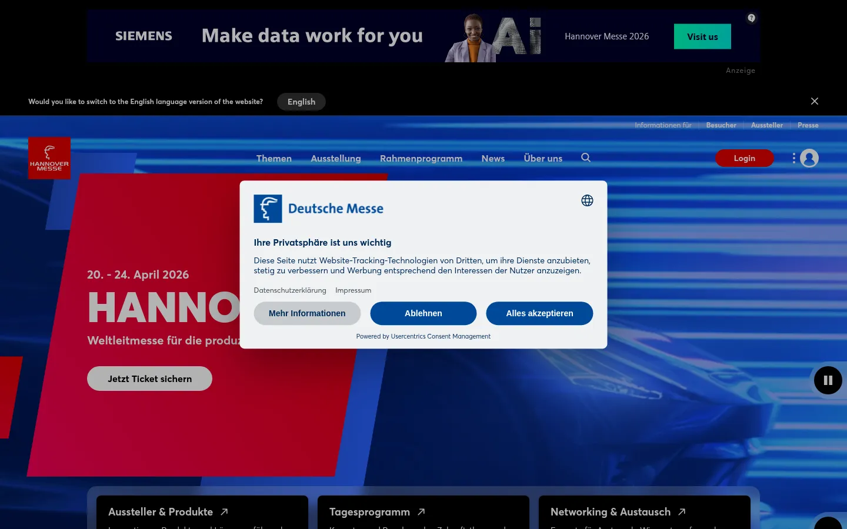Open the Rahmenprogramm menu
Screen dimensions: 847x529
point(421,158)
